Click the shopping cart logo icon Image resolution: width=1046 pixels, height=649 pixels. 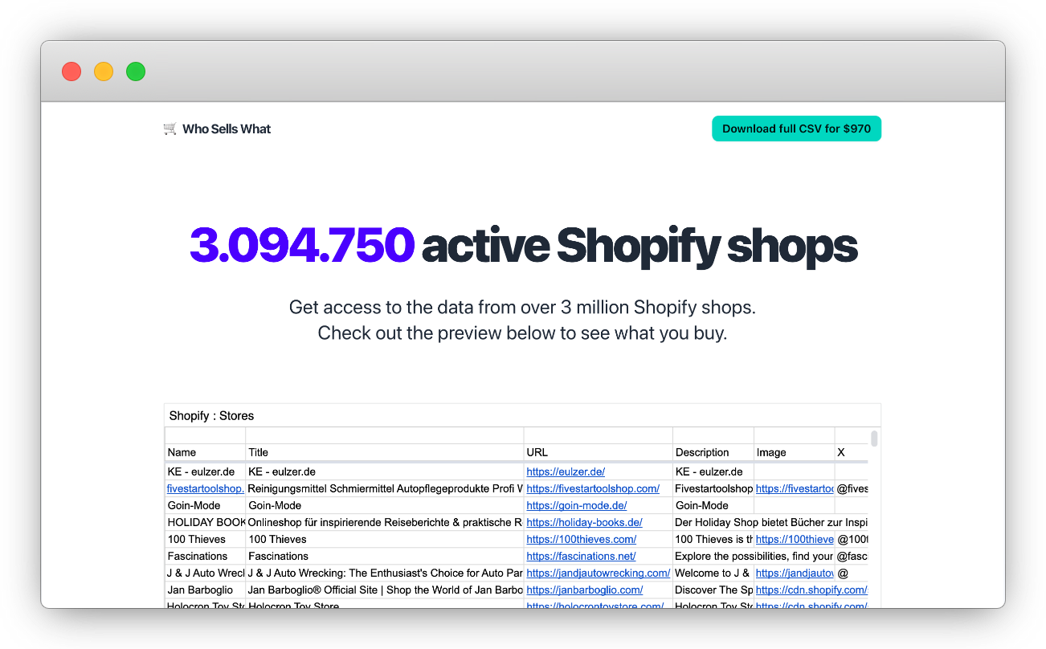click(170, 129)
